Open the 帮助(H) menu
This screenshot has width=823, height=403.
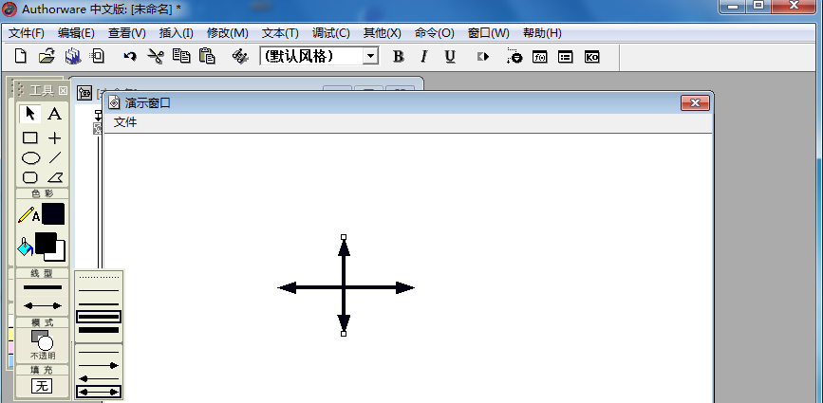click(542, 33)
